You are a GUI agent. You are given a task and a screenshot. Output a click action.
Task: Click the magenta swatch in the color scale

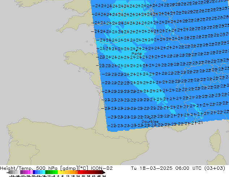pyautogui.click(x=29, y=172)
